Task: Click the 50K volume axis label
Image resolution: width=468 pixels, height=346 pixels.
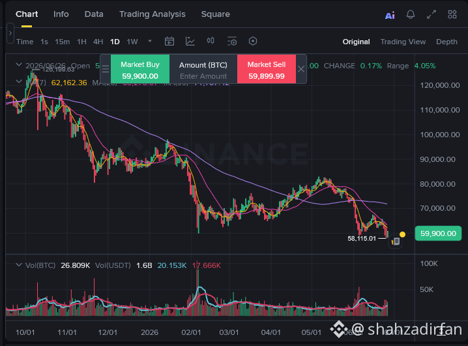Action: [x=426, y=289]
